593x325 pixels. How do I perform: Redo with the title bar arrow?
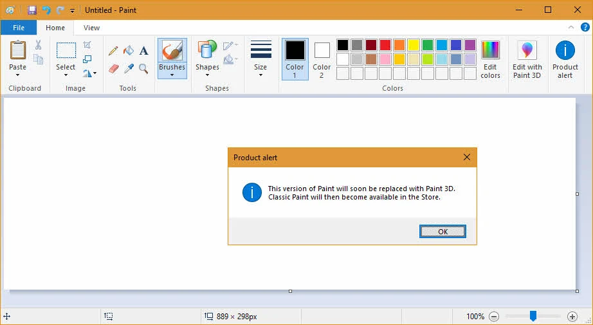pyautogui.click(x=60, y=10)
